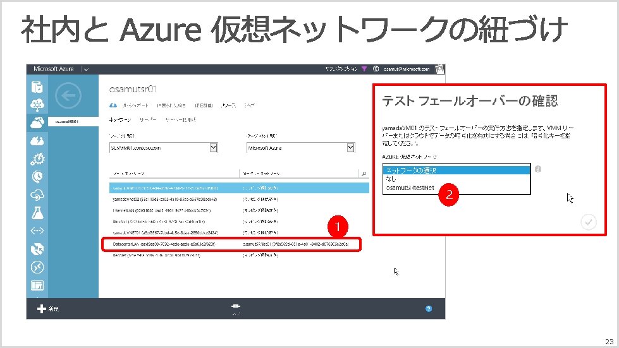This screenshot has width=619, height=348.
Task: Open the circled remote connection sidebar icon
Action: pyautogui.click(x=37, y=267)
